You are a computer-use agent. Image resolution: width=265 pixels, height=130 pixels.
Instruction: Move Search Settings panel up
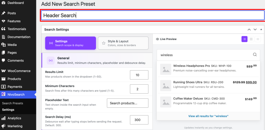tap(249, 30)
